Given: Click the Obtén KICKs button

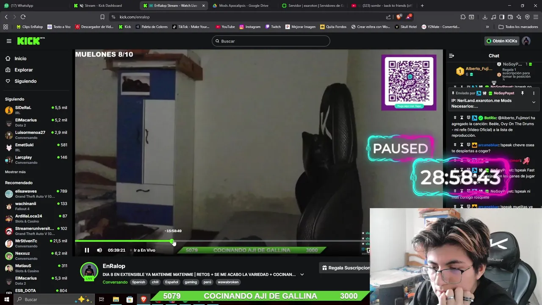Looking at the screenshot, I should coord(502,41).
